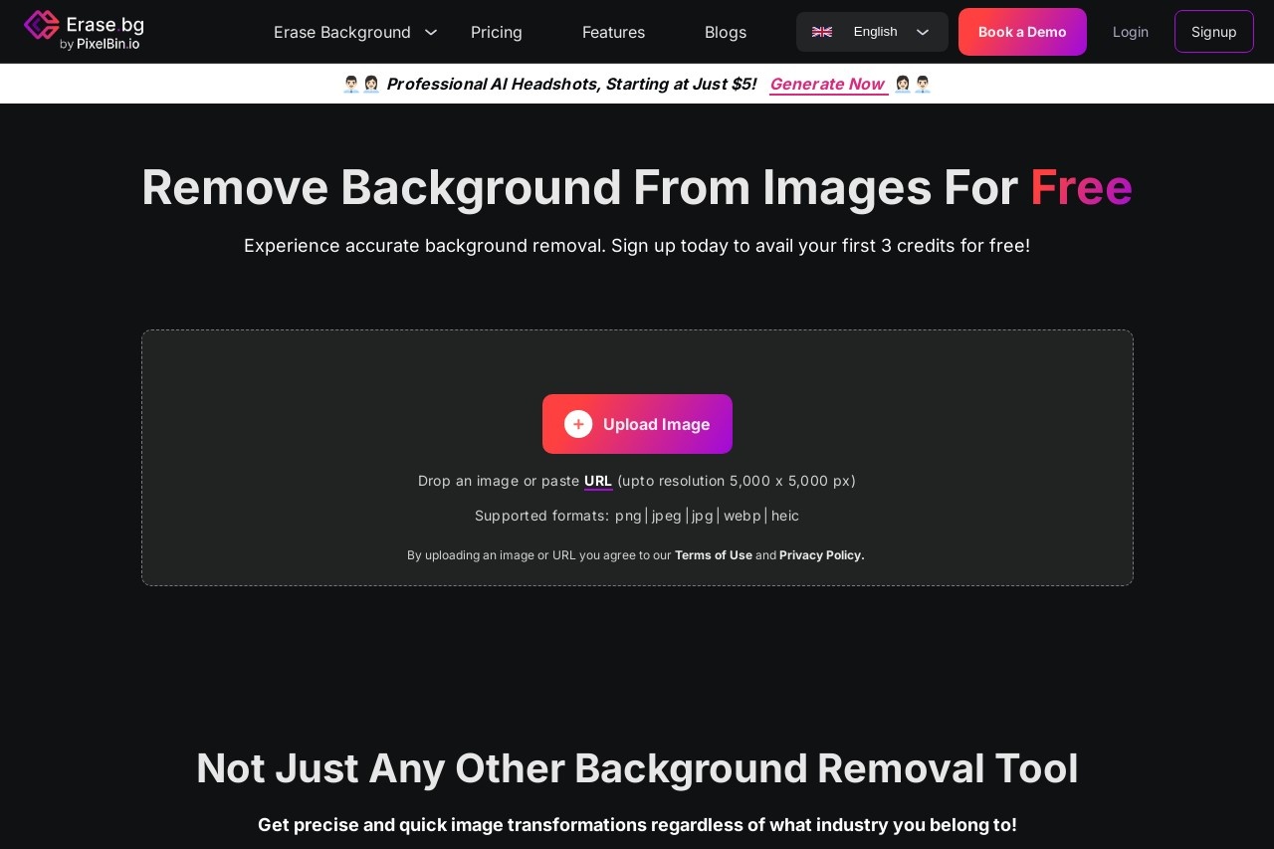
Task: Click the Signup button
Action: point(1213,32)
